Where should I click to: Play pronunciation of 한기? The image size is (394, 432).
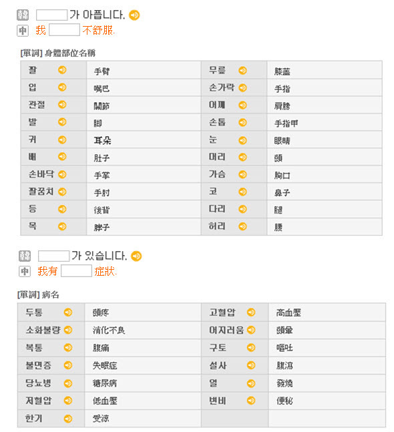coord(68,419)
